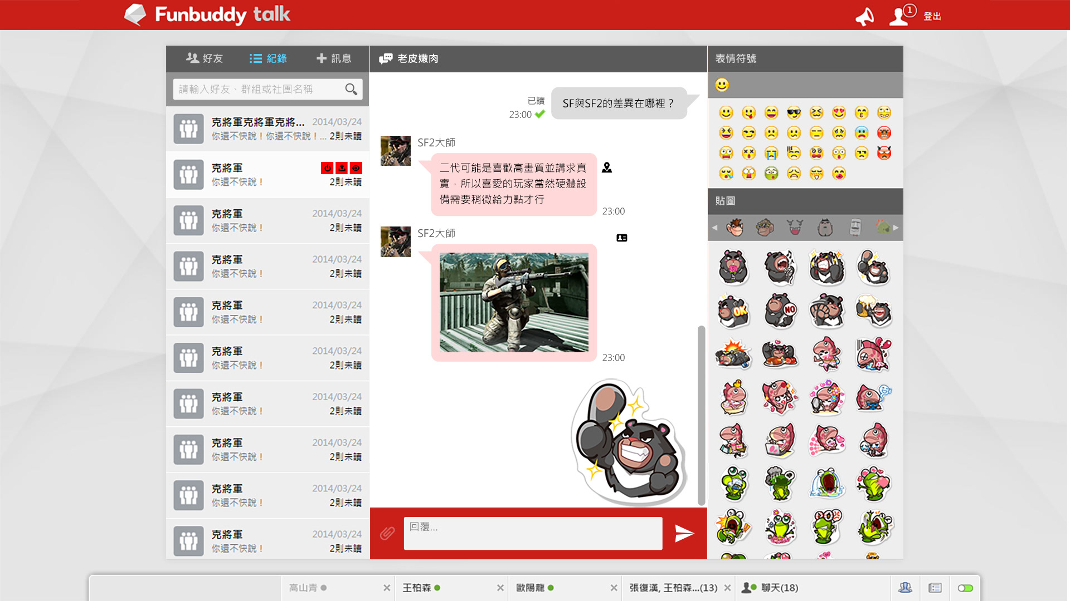1070x601 pixels.
Task: Toggle the red eye icon on 克將軍
Action: (x=356, y=168)
